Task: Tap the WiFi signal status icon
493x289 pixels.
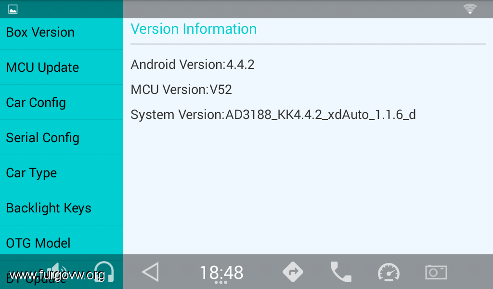Action: [x=470, y=9]
